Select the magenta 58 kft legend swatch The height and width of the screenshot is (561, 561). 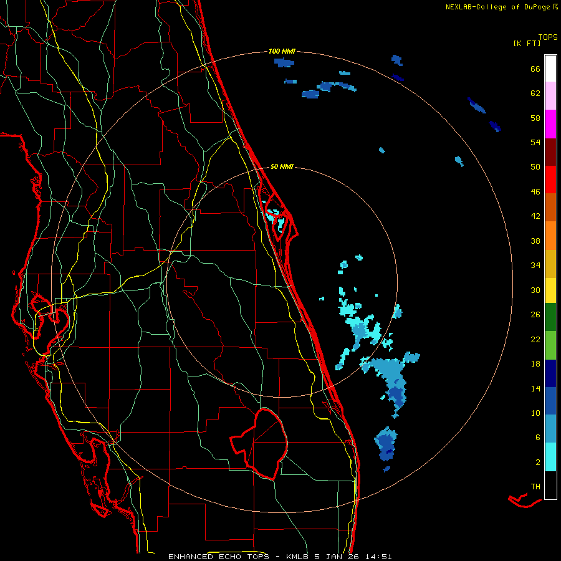pyautogui.click(x=550, y=124)
